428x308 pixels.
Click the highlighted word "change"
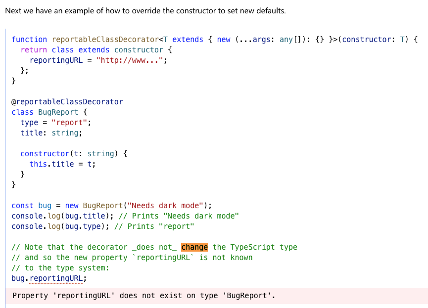[195, 247]
